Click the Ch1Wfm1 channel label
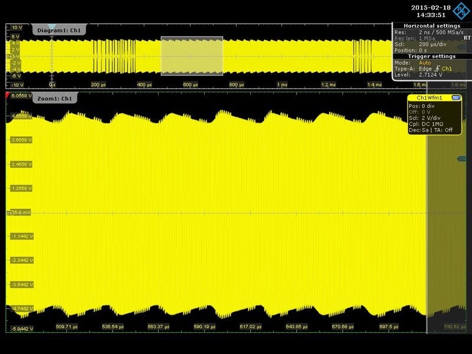Image resolution: width=472 pixels, height=354 pixels. (430, 97)
